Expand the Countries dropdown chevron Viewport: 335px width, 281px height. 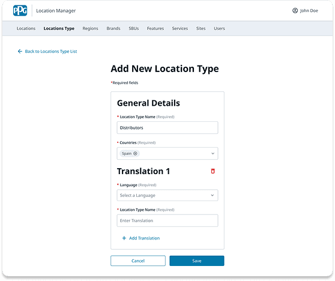coord(213,154)
